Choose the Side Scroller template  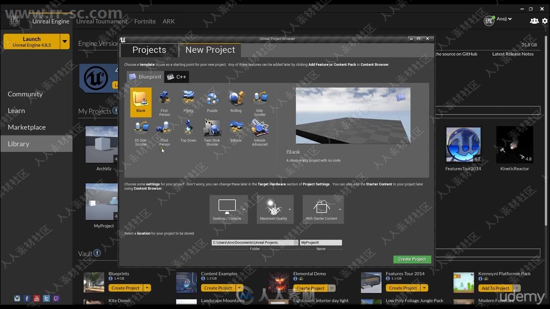click(x=260, y=103)
